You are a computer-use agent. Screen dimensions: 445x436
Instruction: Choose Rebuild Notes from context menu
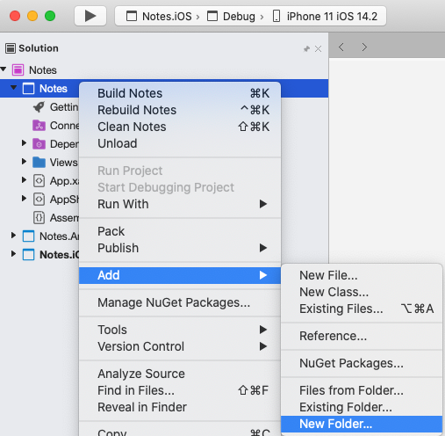tap(180, 110)
